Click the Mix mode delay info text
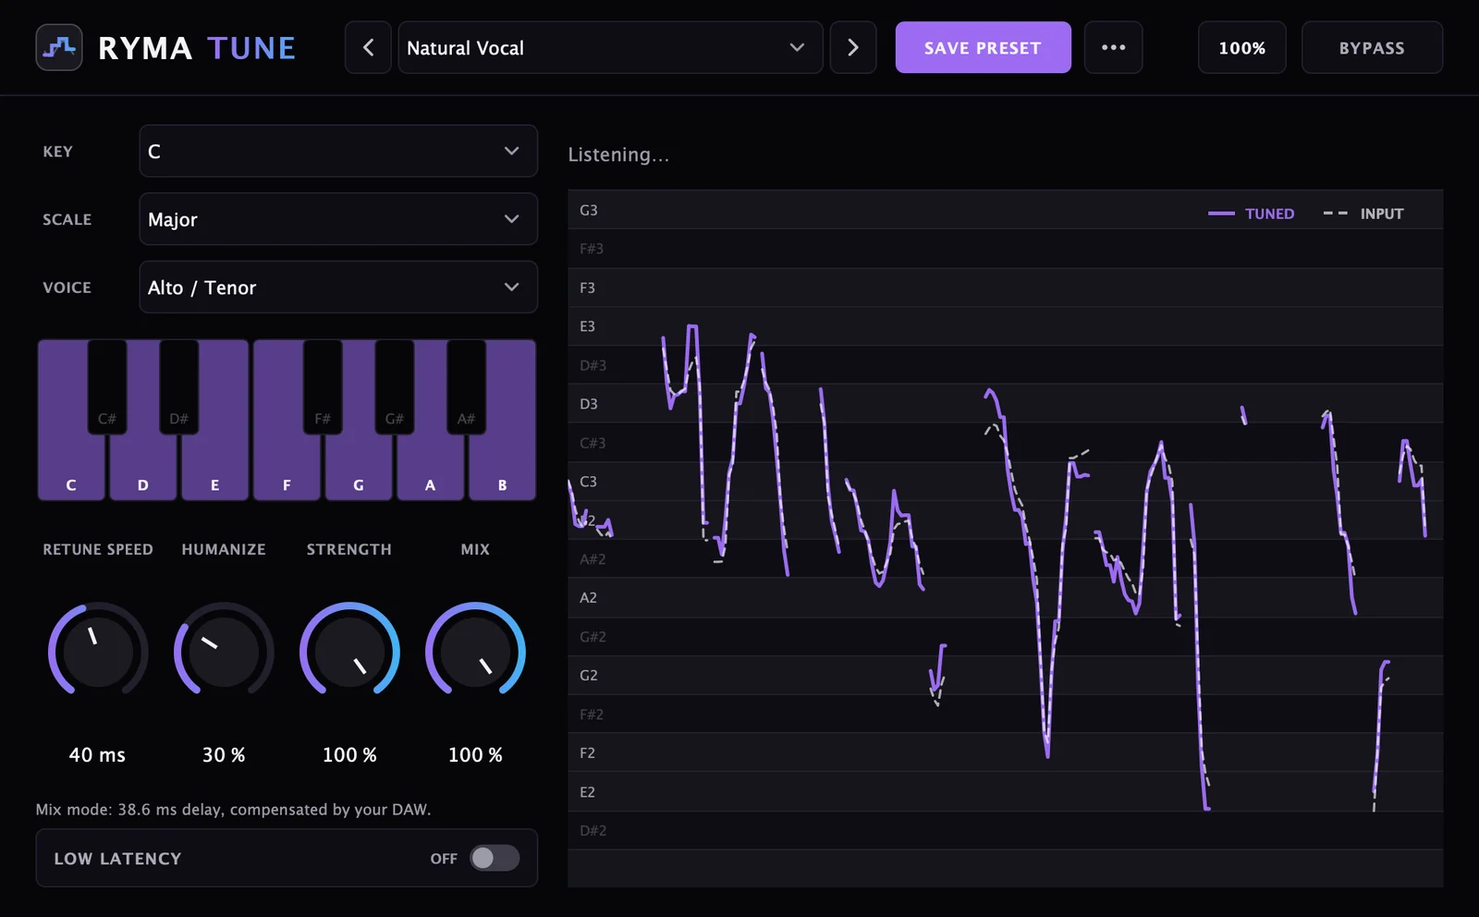1479x917 pixels. tap(233, 809)
